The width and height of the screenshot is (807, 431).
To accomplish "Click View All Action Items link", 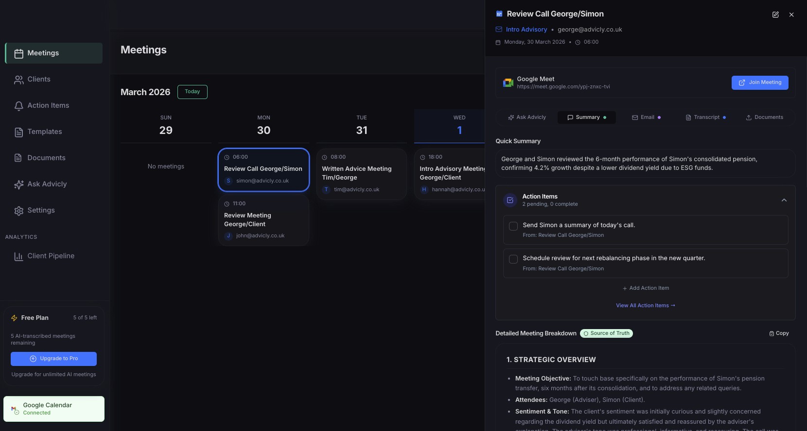I will (646, 306).
